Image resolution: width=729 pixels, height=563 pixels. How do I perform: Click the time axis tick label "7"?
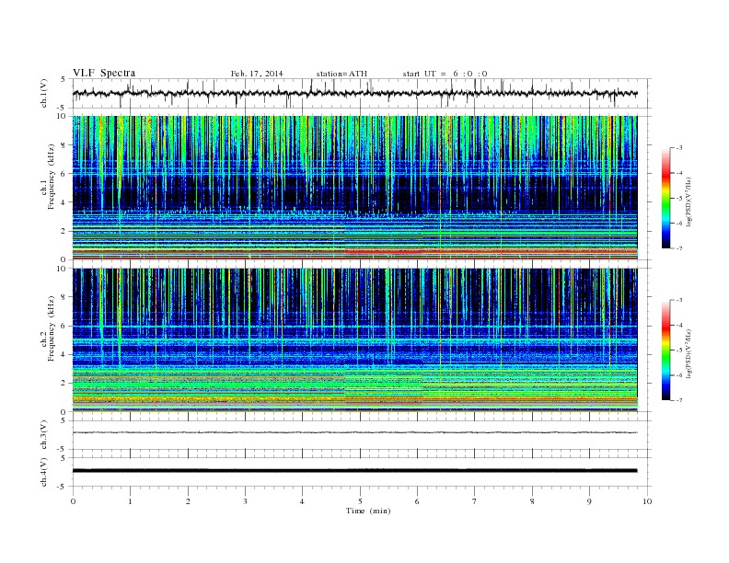[475, 501]
